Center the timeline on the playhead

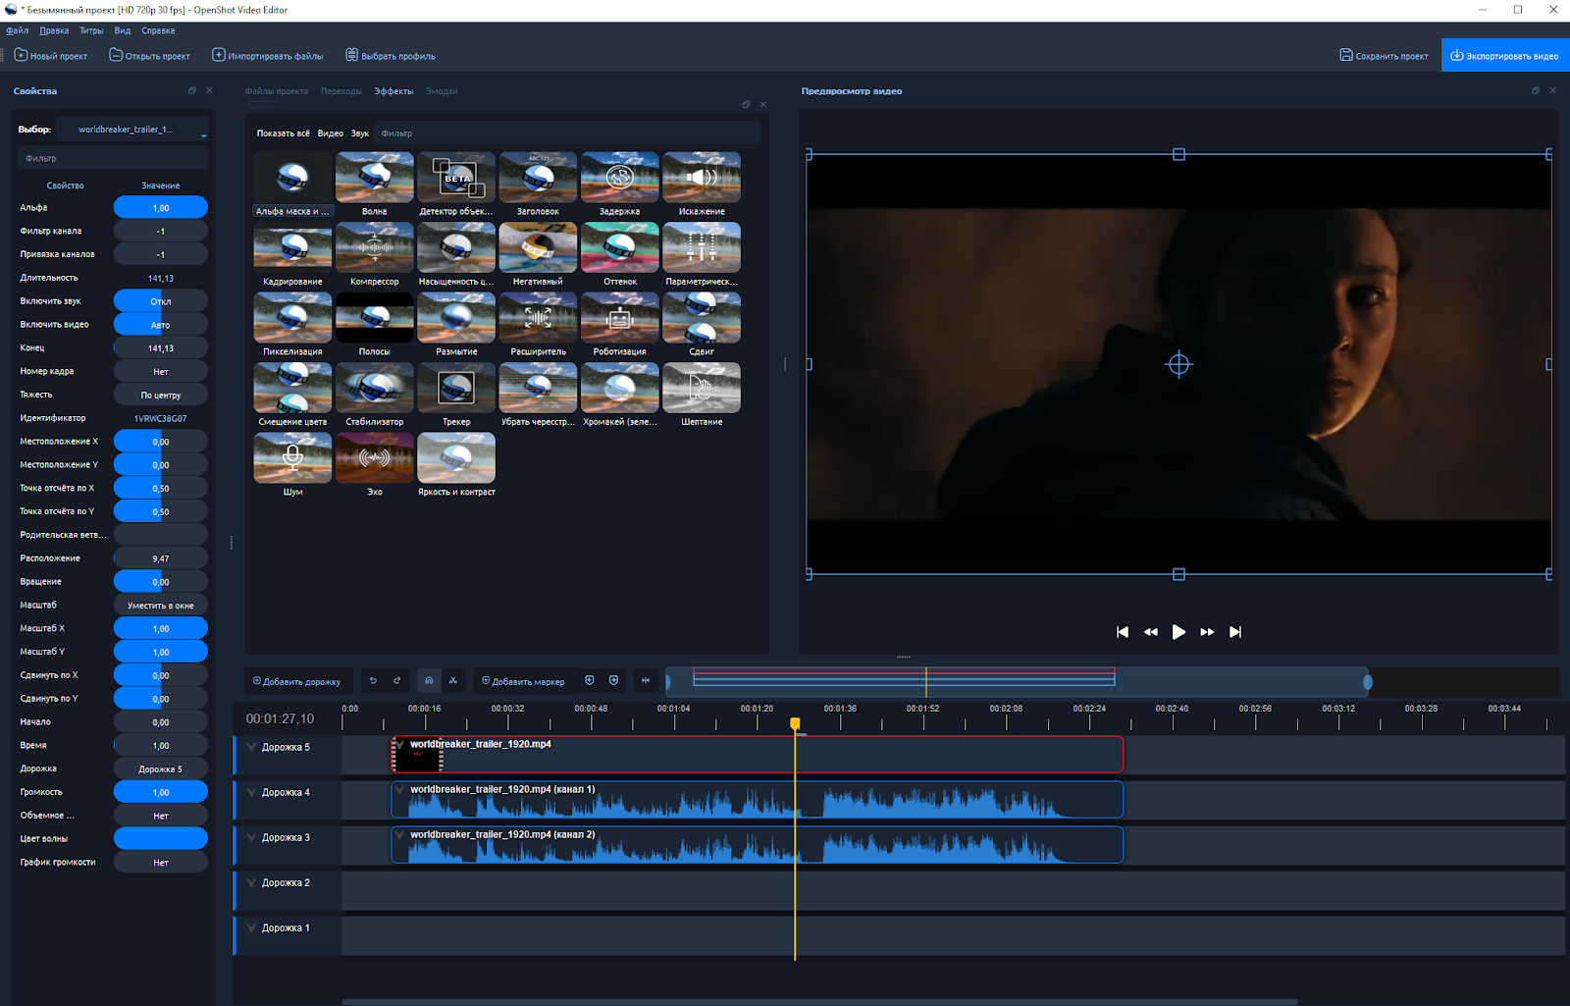pos(646,680)
